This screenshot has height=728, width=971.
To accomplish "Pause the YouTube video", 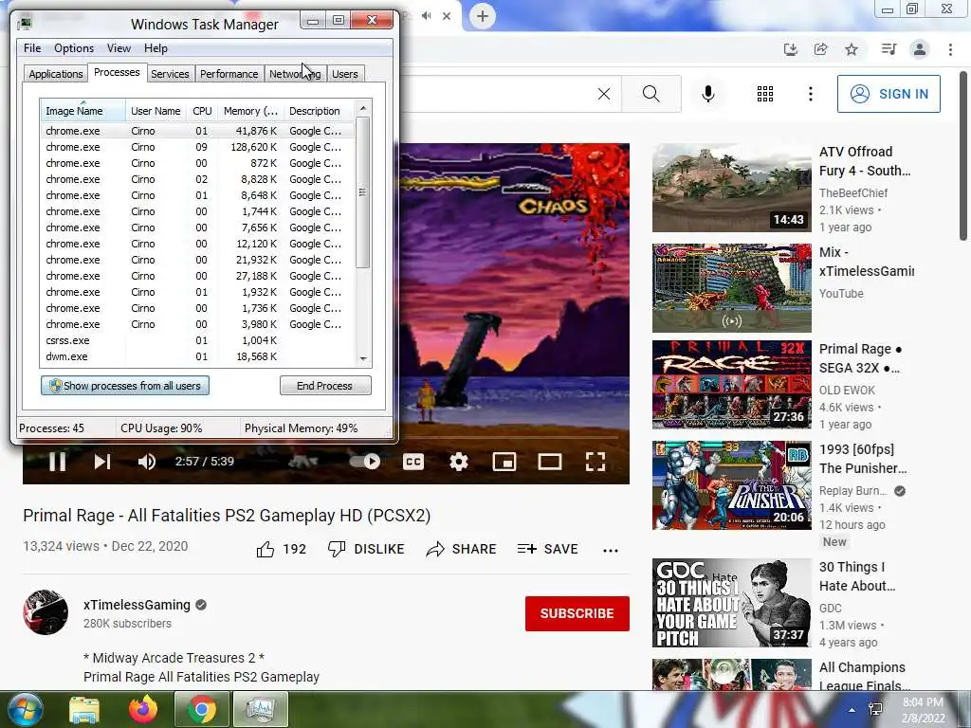I will point(57,462).
